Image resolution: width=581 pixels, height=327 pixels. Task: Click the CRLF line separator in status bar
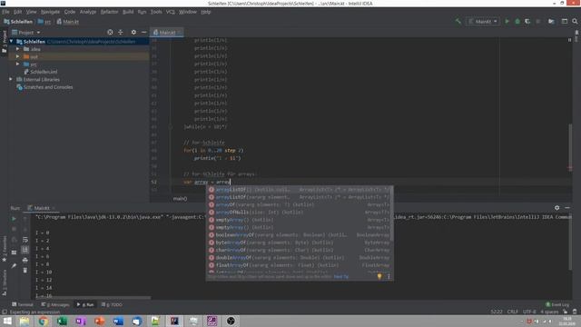tap(512, 312)
